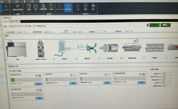Viewport: 178px width, 109px height.
Task: Click the 电源打开 天 field showing 895
Action: [x=167, y=73]
